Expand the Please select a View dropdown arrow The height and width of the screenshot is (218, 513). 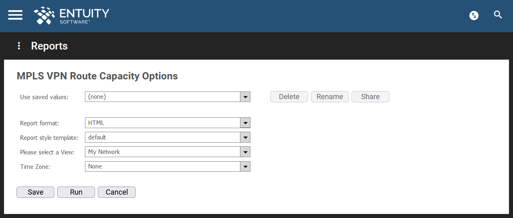point(245,152)
